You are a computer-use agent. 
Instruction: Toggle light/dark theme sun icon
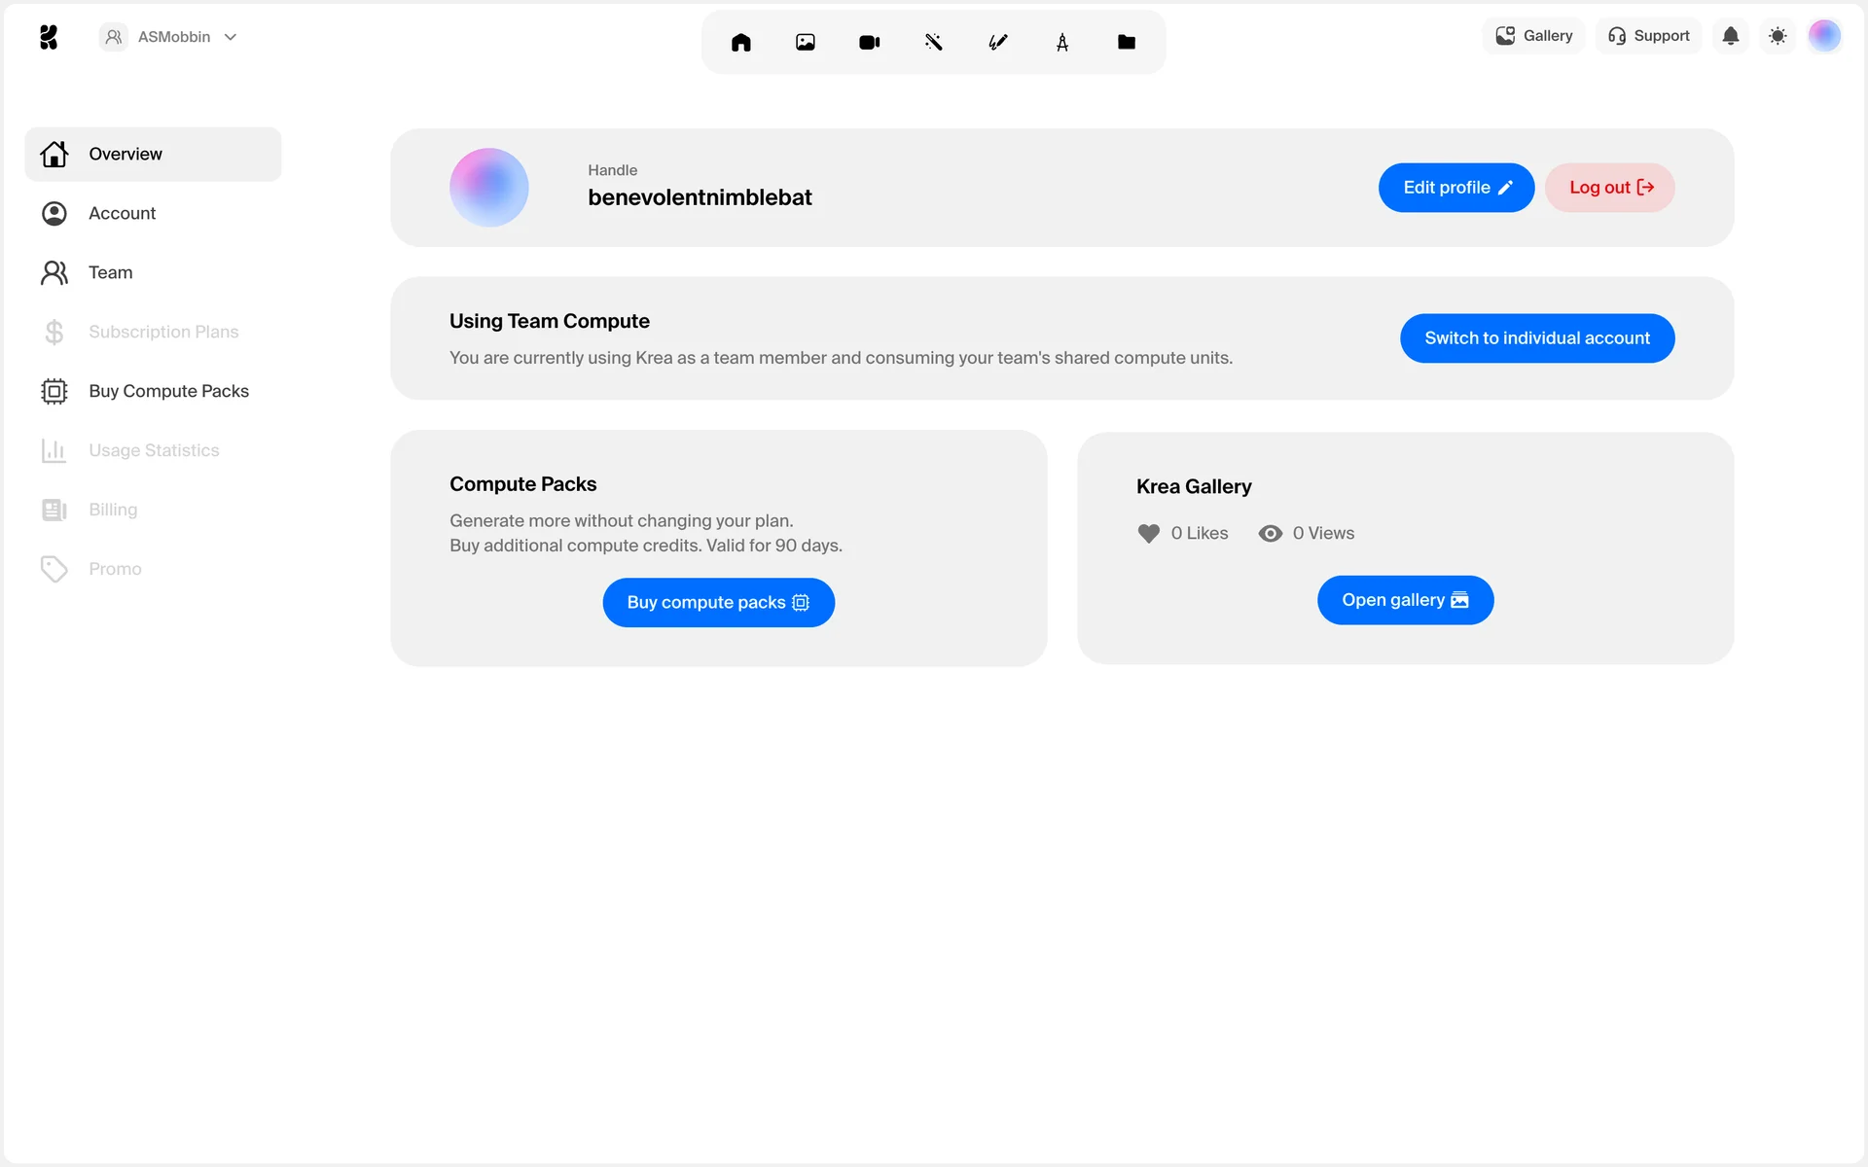tap(1778, 36)
